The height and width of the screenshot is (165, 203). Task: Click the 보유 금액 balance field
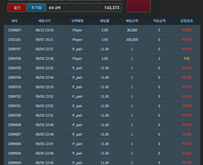tap(84, 8)
